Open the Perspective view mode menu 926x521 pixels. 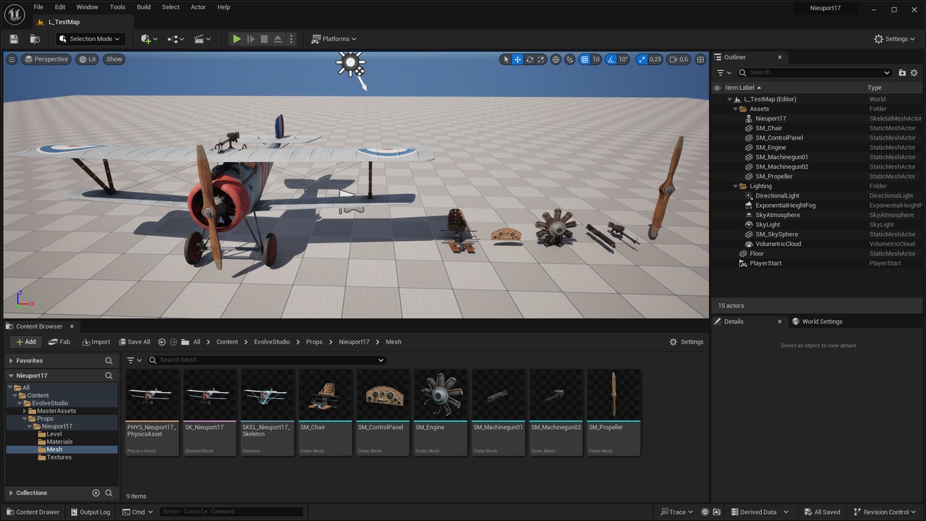click(46, 59)
